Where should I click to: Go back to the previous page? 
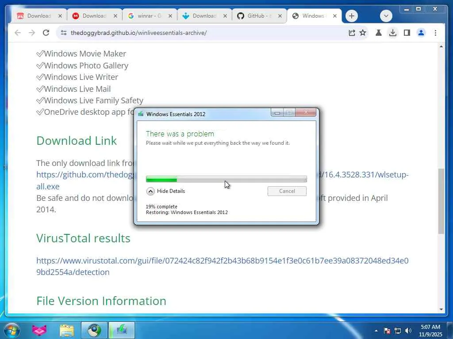tap(18, 33)
